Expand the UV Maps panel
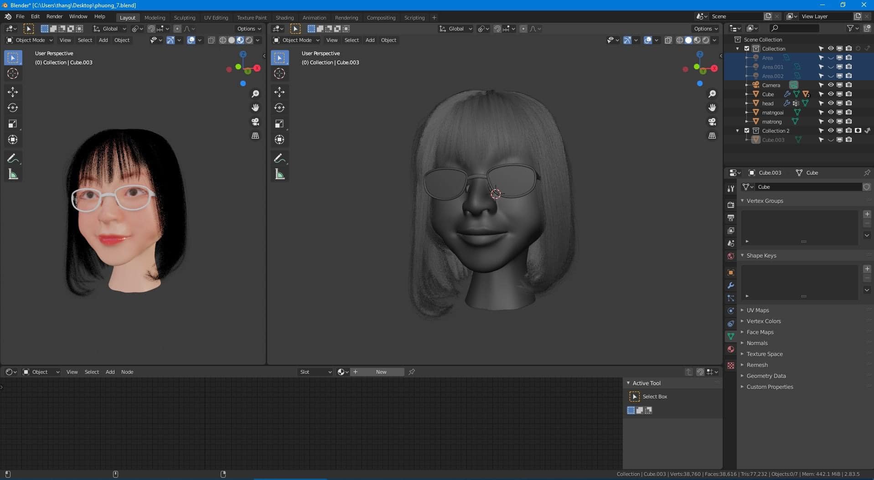Screen dimensions: 874x480 click(757, 310)
